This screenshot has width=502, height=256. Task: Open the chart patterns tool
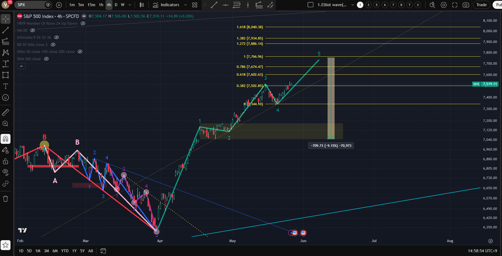click(6, 53)
